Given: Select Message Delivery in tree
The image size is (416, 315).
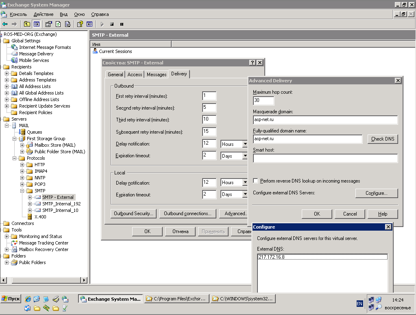Looking at the screenshot, I should click(36, 54).
